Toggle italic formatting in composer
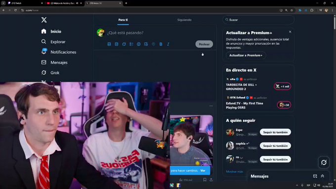This screenshot has height=189, width=336. click(x=168, y=44)
